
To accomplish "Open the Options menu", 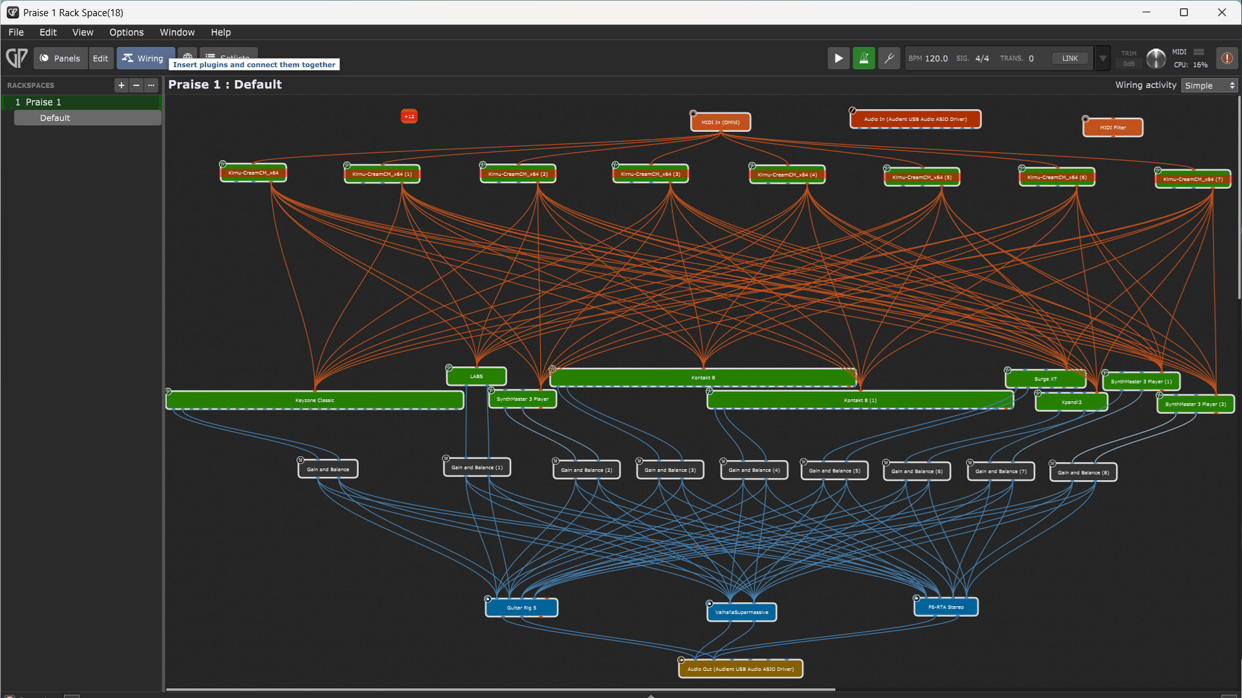I will coord(126,32).
